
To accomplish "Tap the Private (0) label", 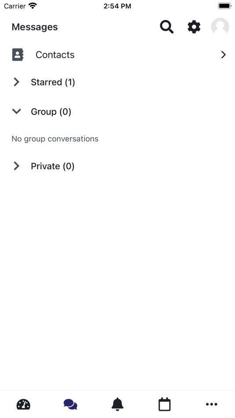I will tap(52, 166).
